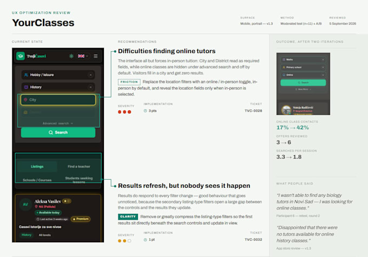Open listing Casovi istorije za sve nivoe
This screenshot has height=257, width=368.
point(40,227)
